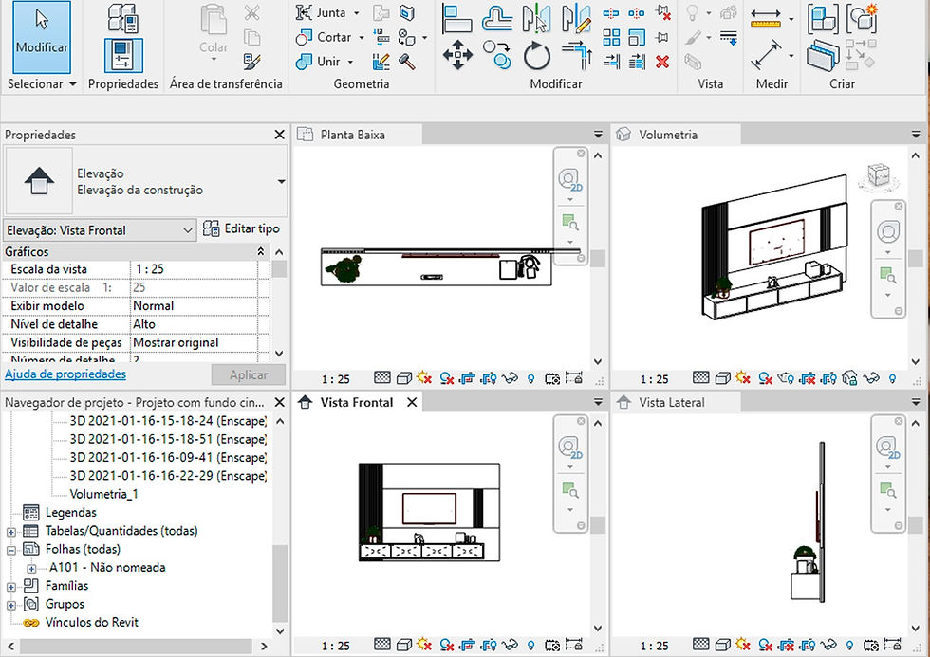The image size is (930, 657).
Task: Select the Align tool in the Modificar panel
Action: click(x=456, y=18)
